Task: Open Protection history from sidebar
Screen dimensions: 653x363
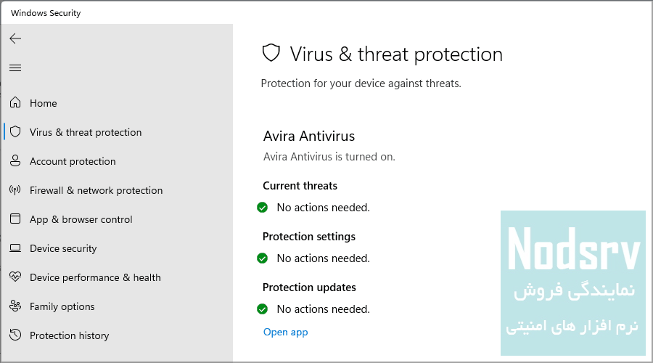Action: pyautogui.click(x=70, y=335)
